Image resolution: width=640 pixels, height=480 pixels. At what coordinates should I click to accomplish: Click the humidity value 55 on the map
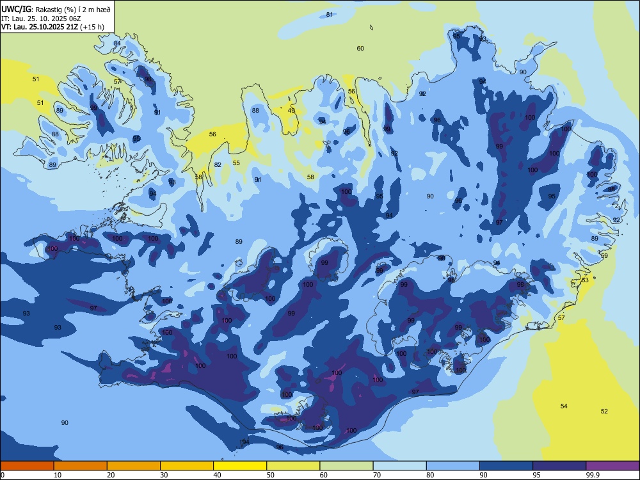[x=236, y=163]
